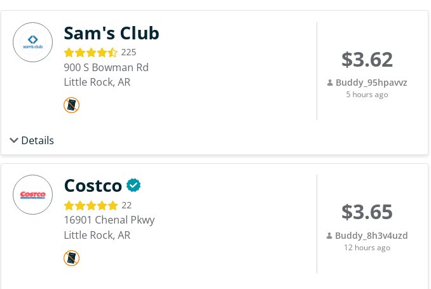431x289 pixels.
Task: Open the Sam's Club station name
Action: click(x=111, y=33)
